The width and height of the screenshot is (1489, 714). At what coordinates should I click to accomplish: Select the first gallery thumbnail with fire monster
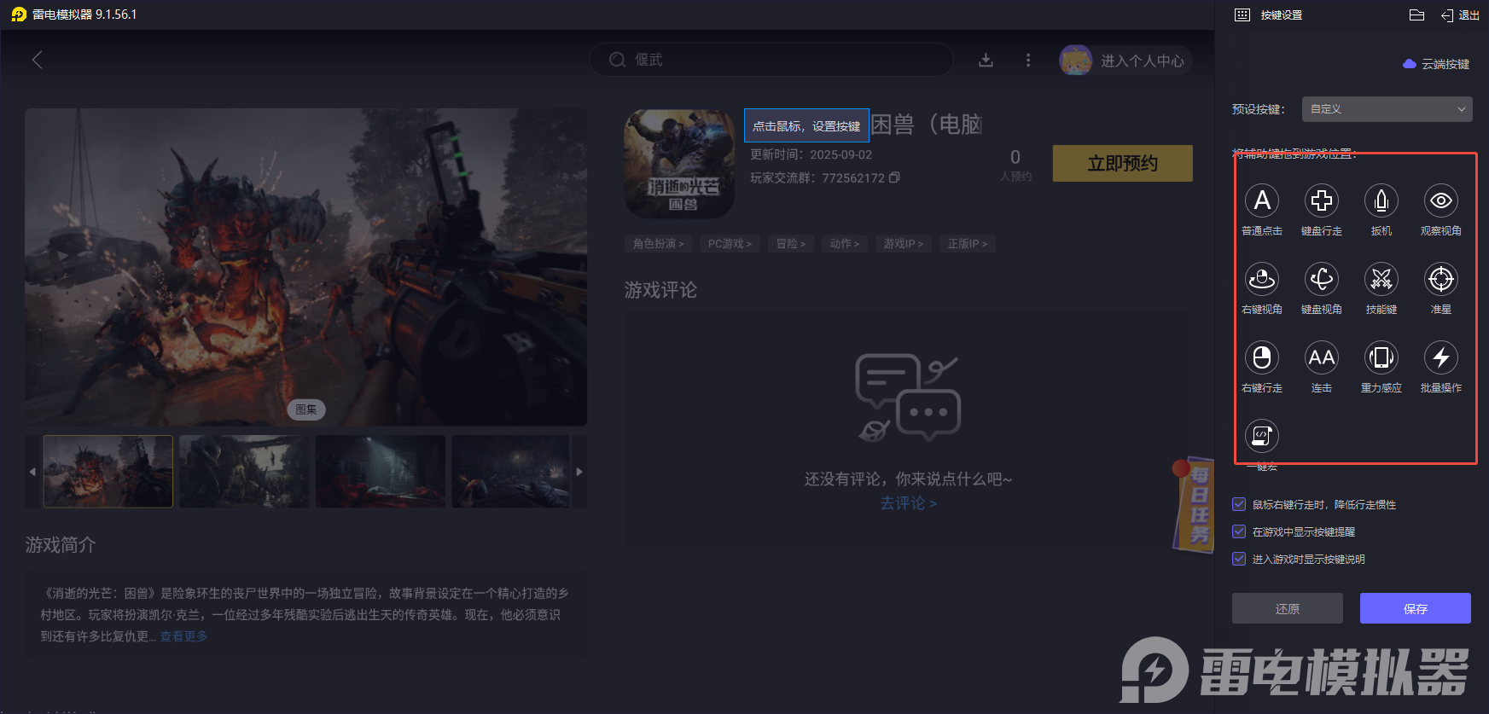[108, 472]
